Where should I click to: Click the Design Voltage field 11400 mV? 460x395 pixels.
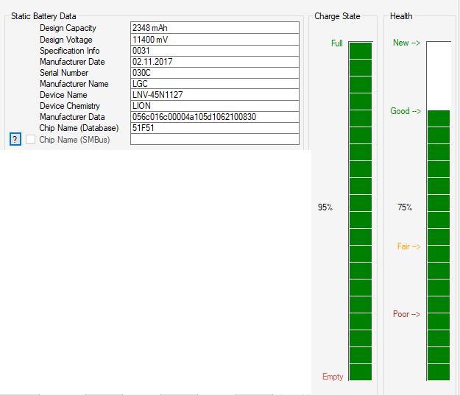tap(215, 40)
